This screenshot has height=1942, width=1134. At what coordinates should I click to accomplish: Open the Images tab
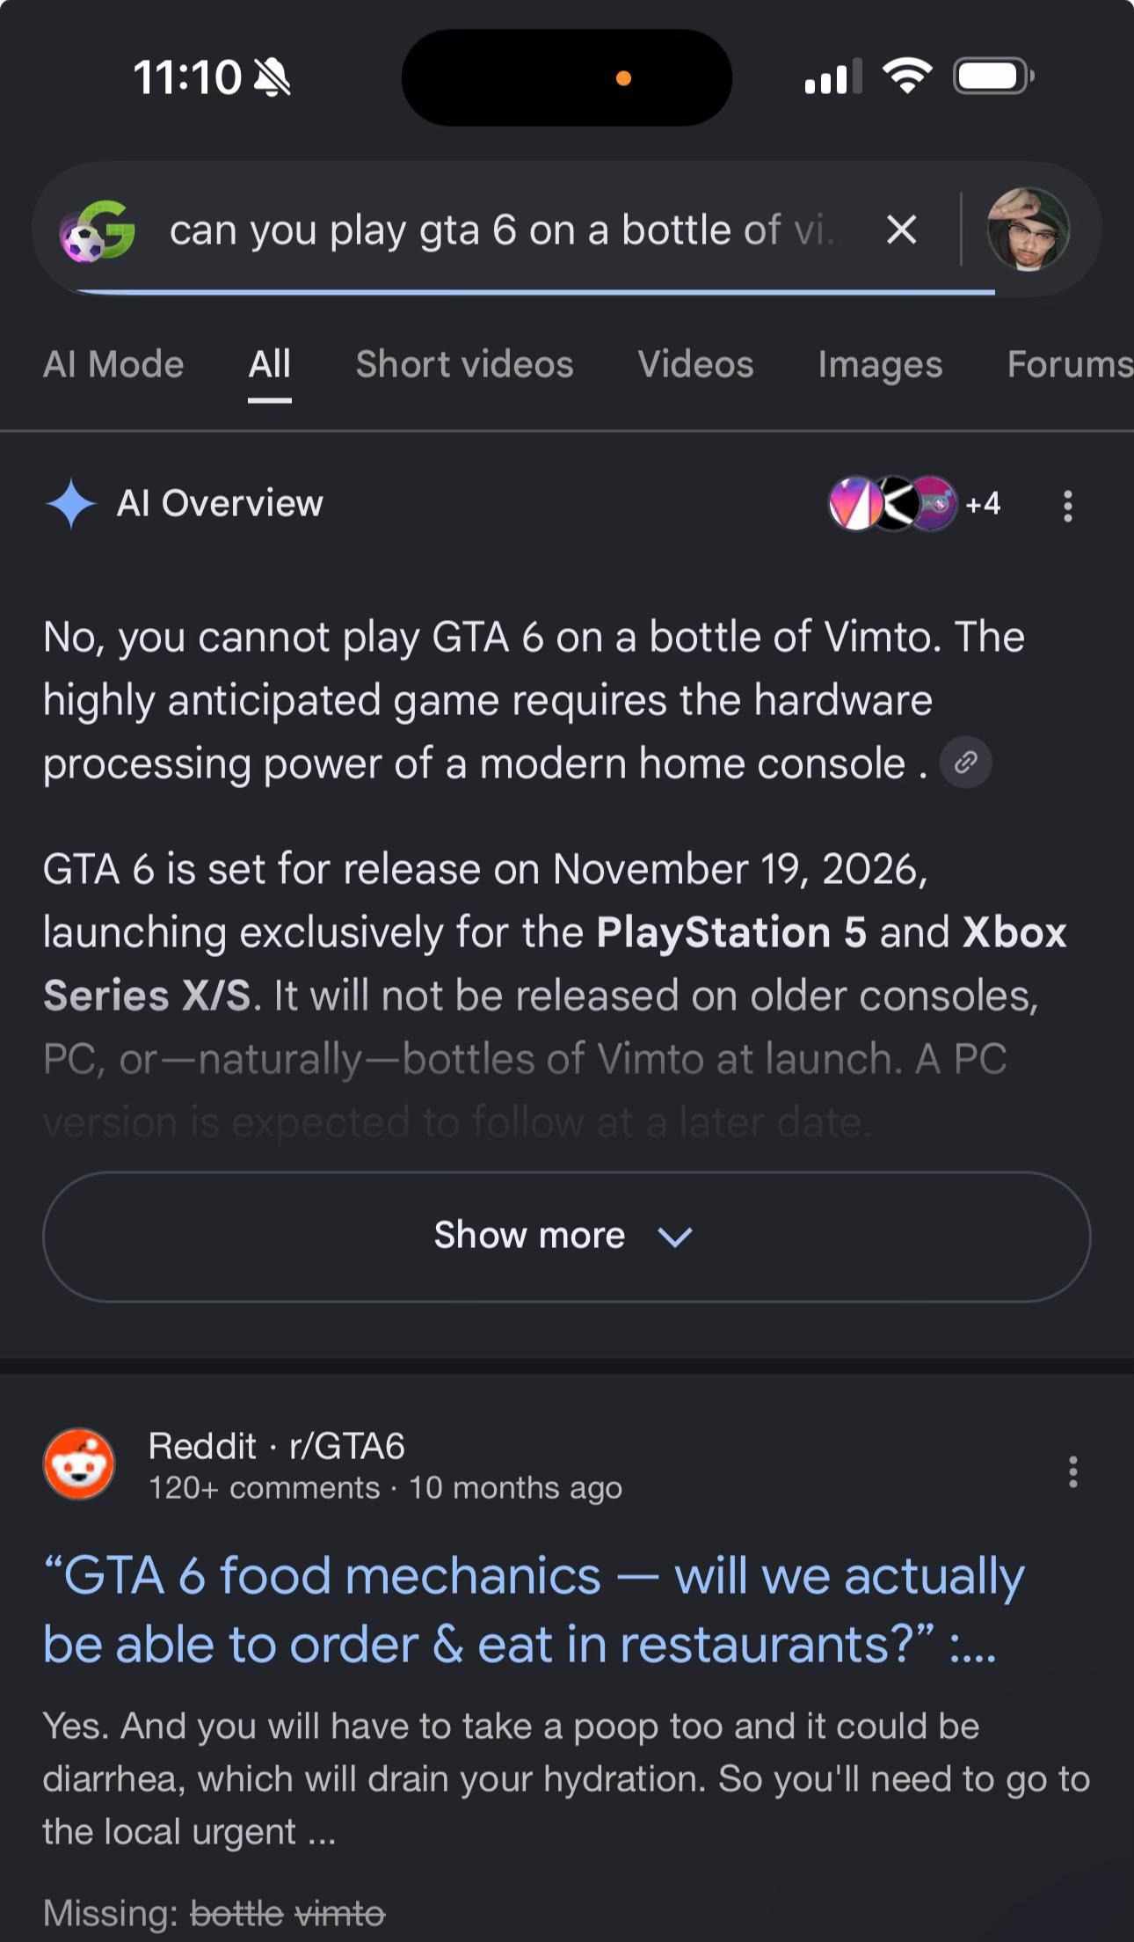[880, 364]
